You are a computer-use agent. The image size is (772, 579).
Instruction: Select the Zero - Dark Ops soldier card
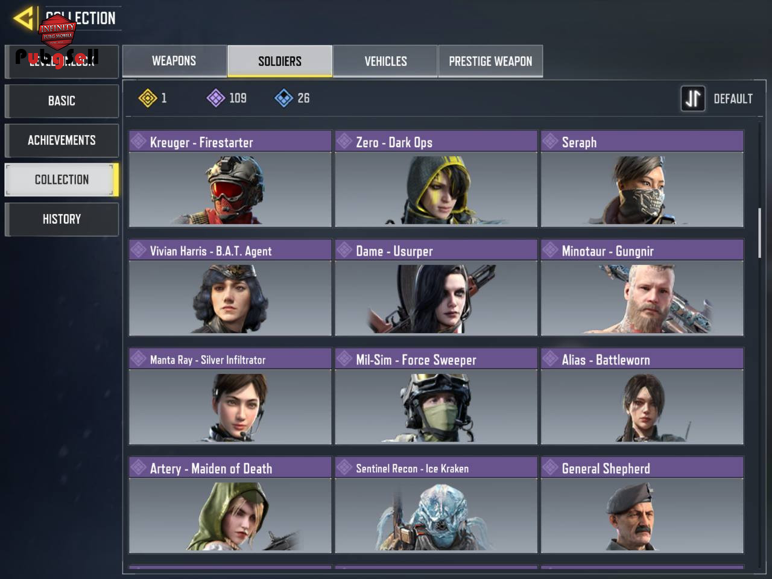pyautogui.click(x=436, y=179)
